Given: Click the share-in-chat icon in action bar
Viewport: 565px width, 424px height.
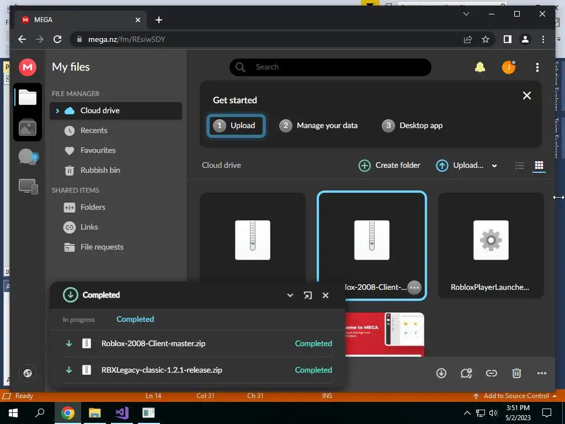Looking at the screenshot, I should point(466,373).
